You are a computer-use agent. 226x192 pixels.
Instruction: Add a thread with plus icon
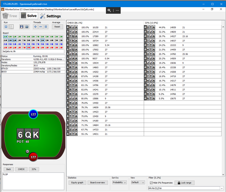36,27
